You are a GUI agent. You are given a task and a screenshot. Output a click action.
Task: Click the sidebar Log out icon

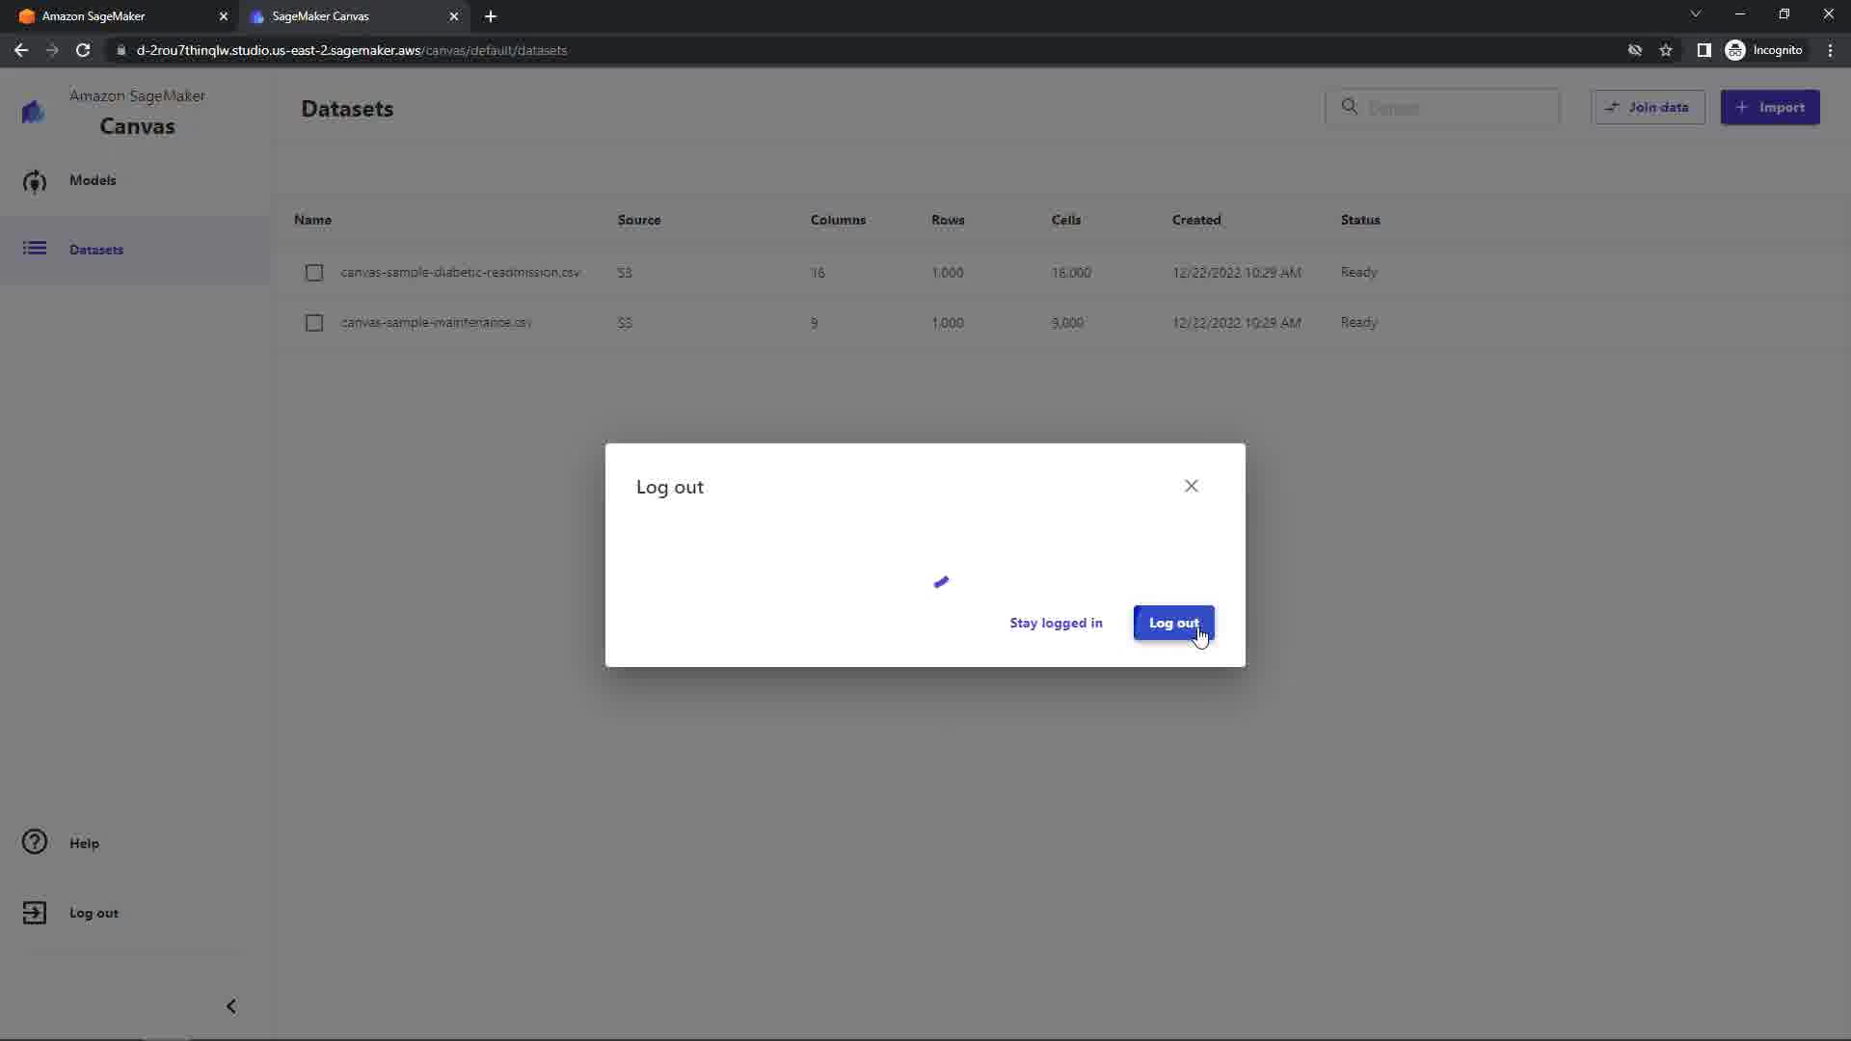tap(35, 913)
